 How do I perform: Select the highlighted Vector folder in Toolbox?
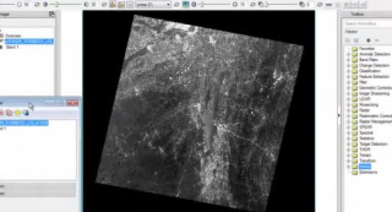click(365, 166)
